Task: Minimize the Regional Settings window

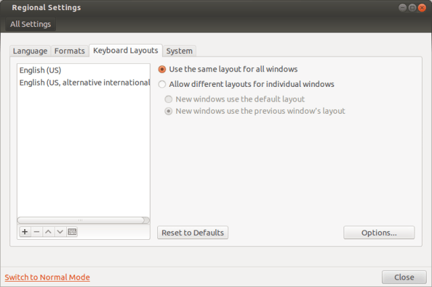Action: click(x=403, y=7)
